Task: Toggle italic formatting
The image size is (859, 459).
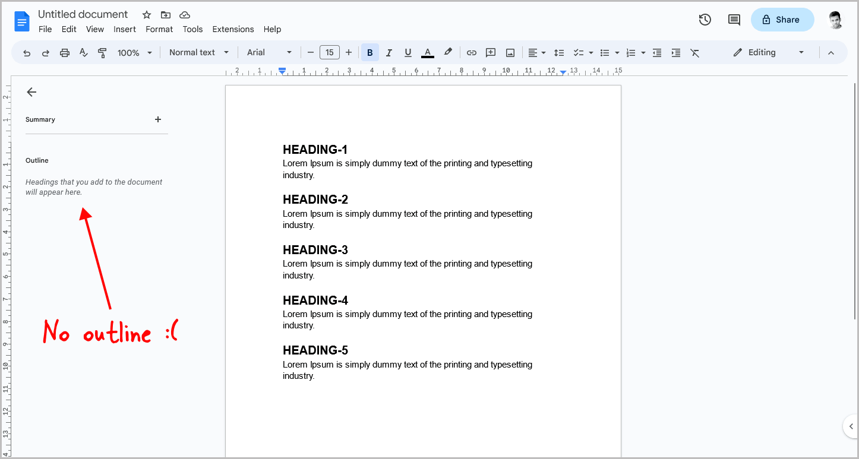Action: 389,53
